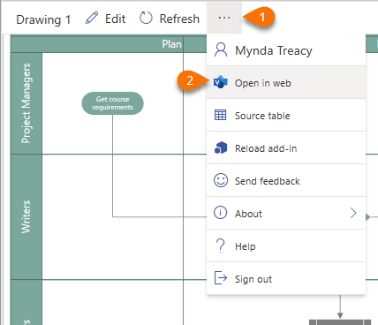This screenshot has height=325, width=378.
Task: Click the Project Managers swimlane header
Action: pyautogui.click(x=26, y=103)
